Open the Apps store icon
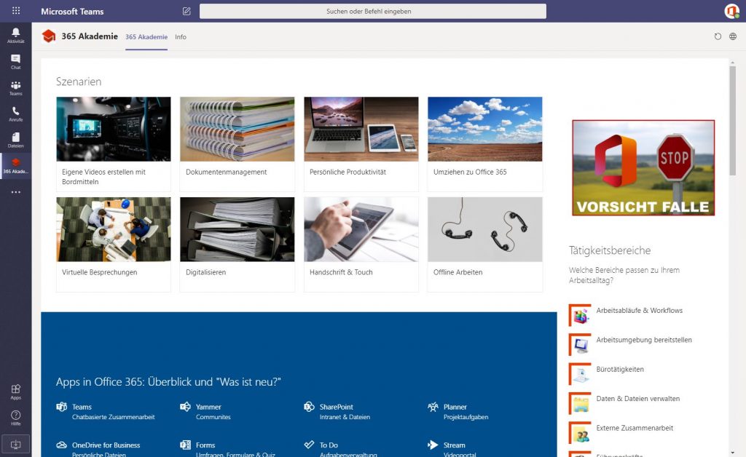Viewport: 746px width, 457px height. tap(15, 392)
